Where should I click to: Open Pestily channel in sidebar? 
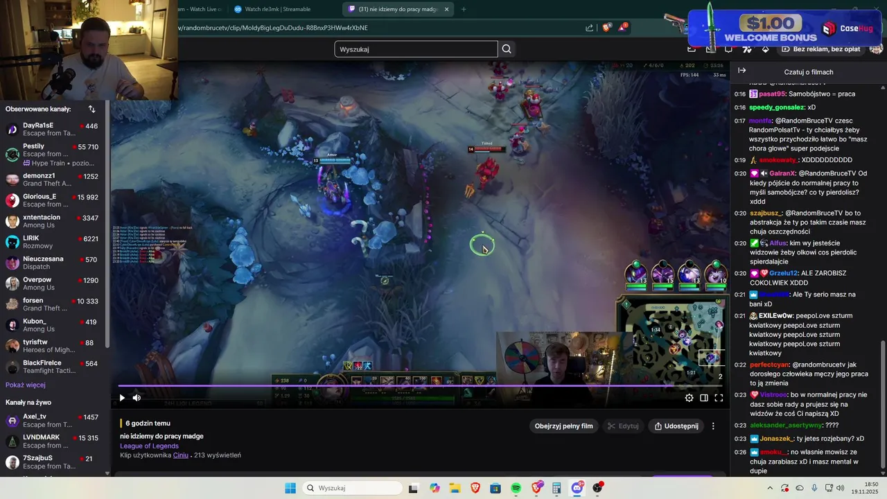(x=53, y=154)
